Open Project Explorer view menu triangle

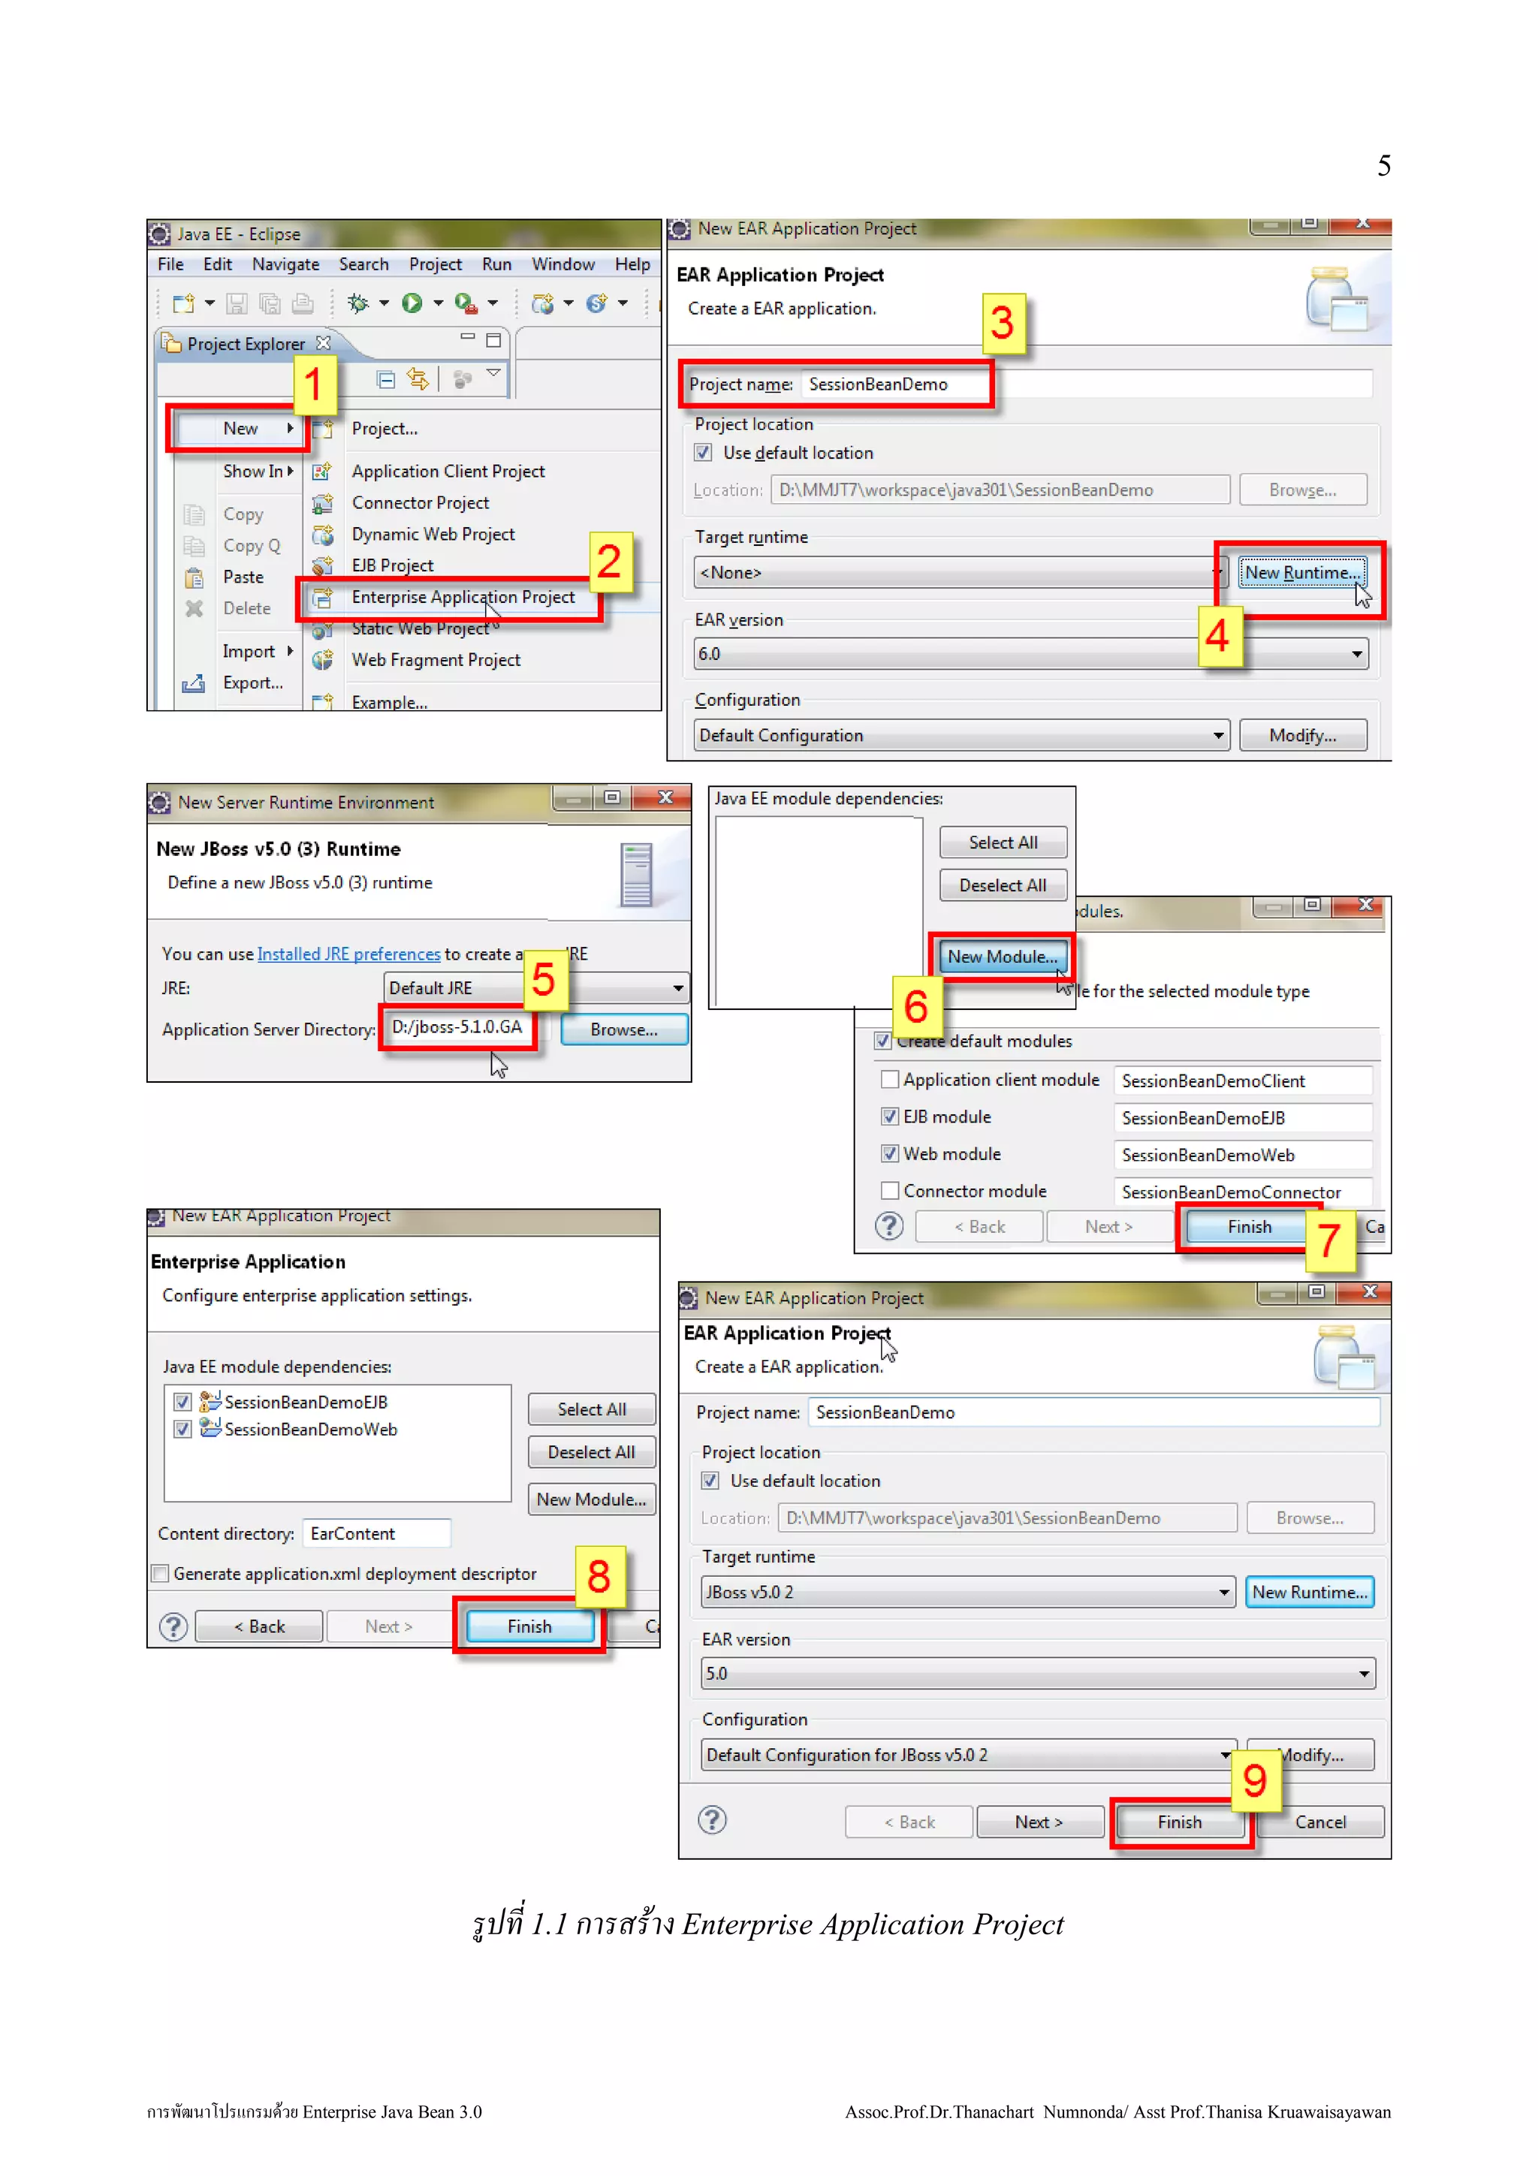pyautogui.click(x=493, y=373)
